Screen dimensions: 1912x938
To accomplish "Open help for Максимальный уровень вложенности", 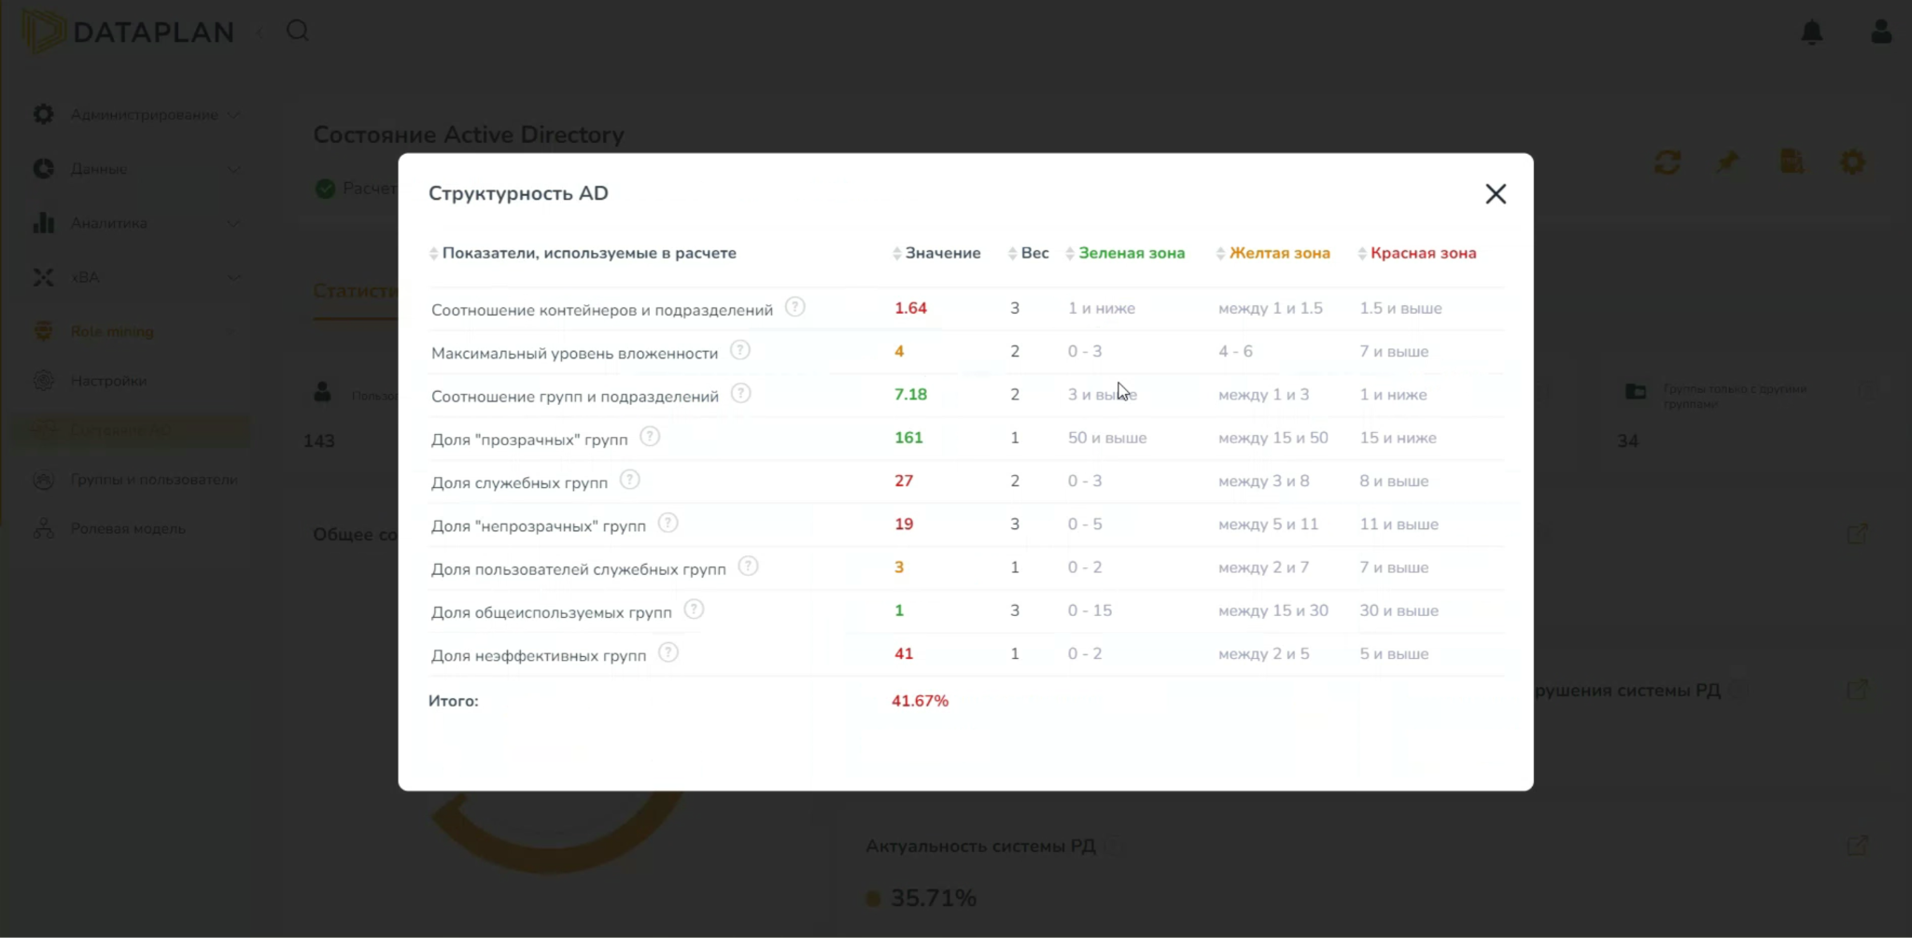I will (x=739, y=350).
